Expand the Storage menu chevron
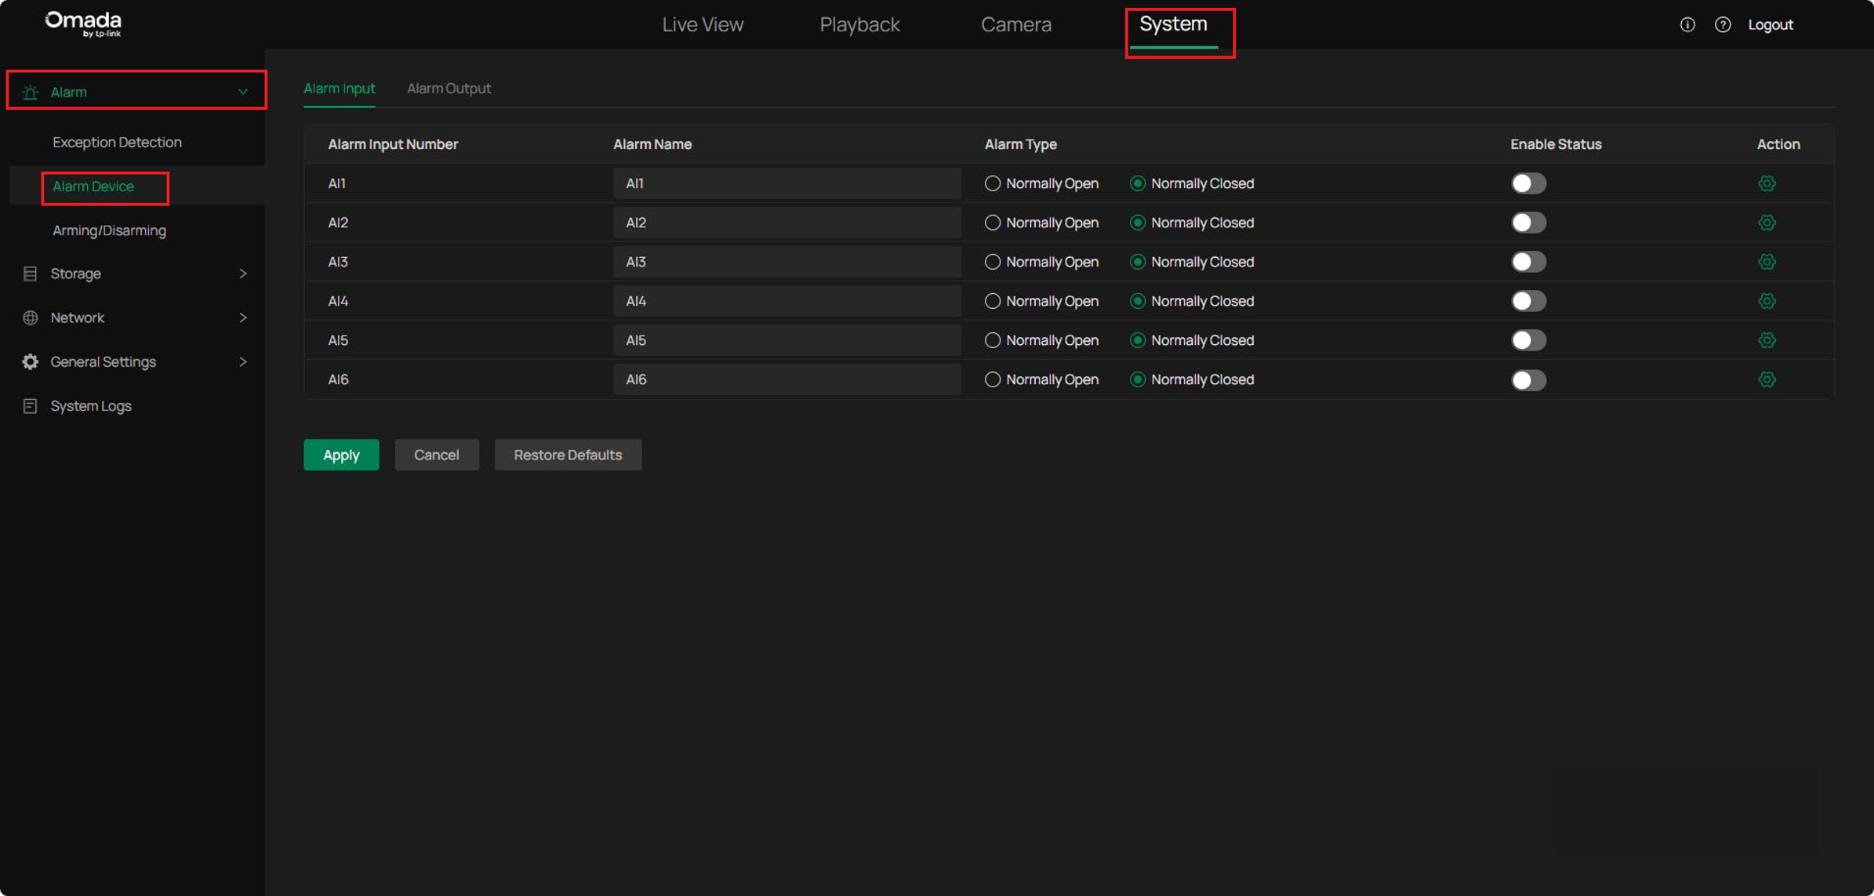Image resolution: width=1874 pixels, height=896 pixels. 243,274
